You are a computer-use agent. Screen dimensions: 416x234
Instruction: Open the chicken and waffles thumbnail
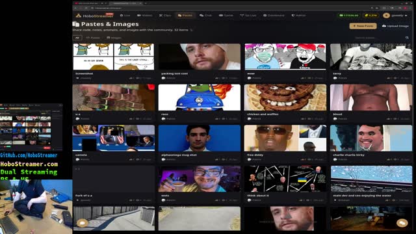tap(285, 97)
